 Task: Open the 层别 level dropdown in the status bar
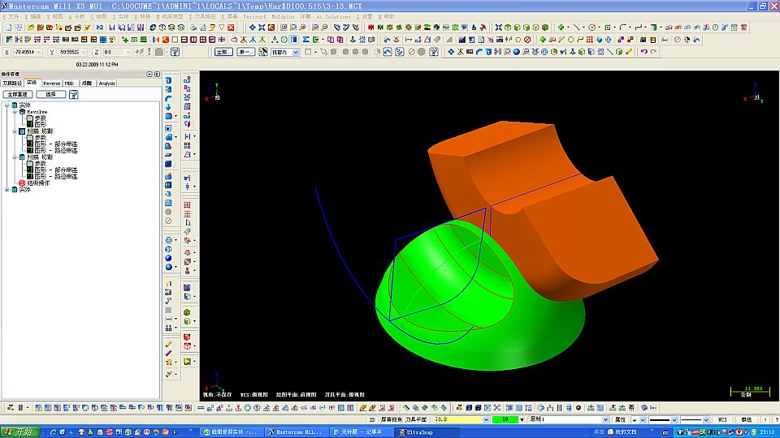click(x=604, y=419)
